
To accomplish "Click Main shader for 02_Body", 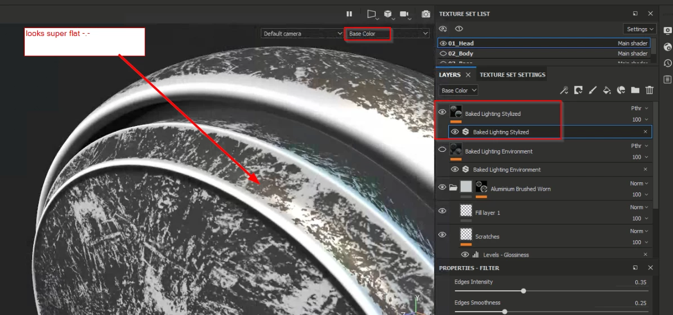I will [x=632, y=53].
